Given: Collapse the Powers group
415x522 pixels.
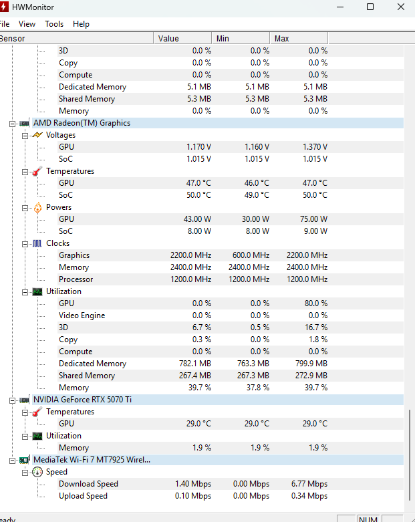Looking at the screenshot, I should (25, 208).
